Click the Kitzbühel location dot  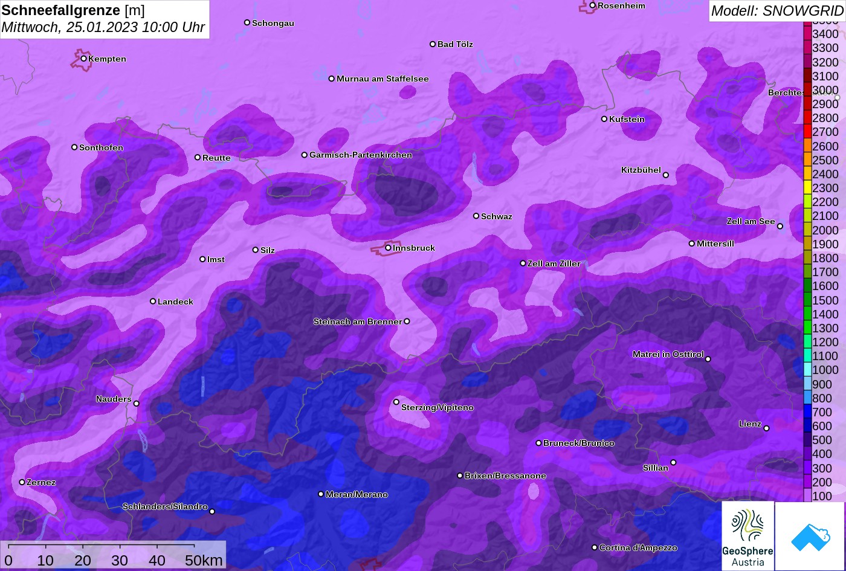point(666,175)
